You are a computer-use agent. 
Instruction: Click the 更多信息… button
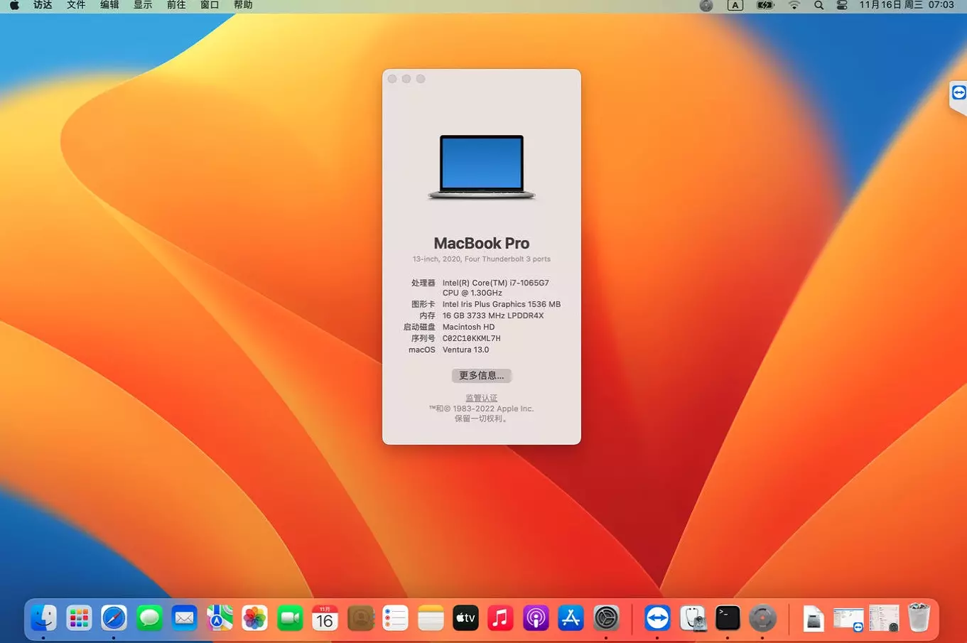[481, 375]
